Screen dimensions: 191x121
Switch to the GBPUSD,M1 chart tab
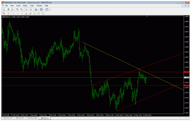pos(20,118)
